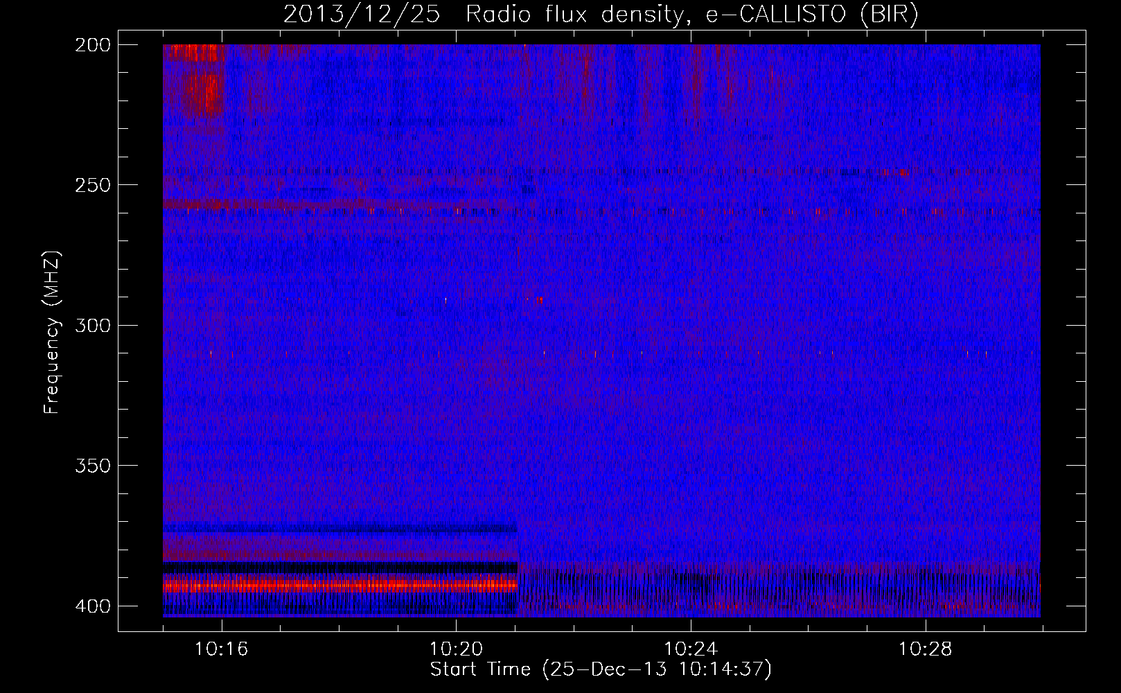Viewport: 1121px width, 693px height.
Task: Click the red spot near 290 MHz at 10:21
Action: coord(540,300)
